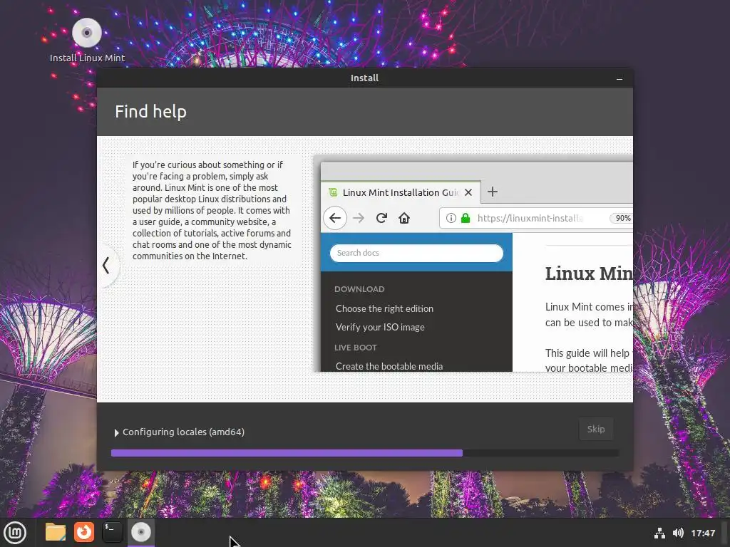Click the Linux Mint Installation Guide tab
This screenshot has width=730, height=547.
(401, 192)
